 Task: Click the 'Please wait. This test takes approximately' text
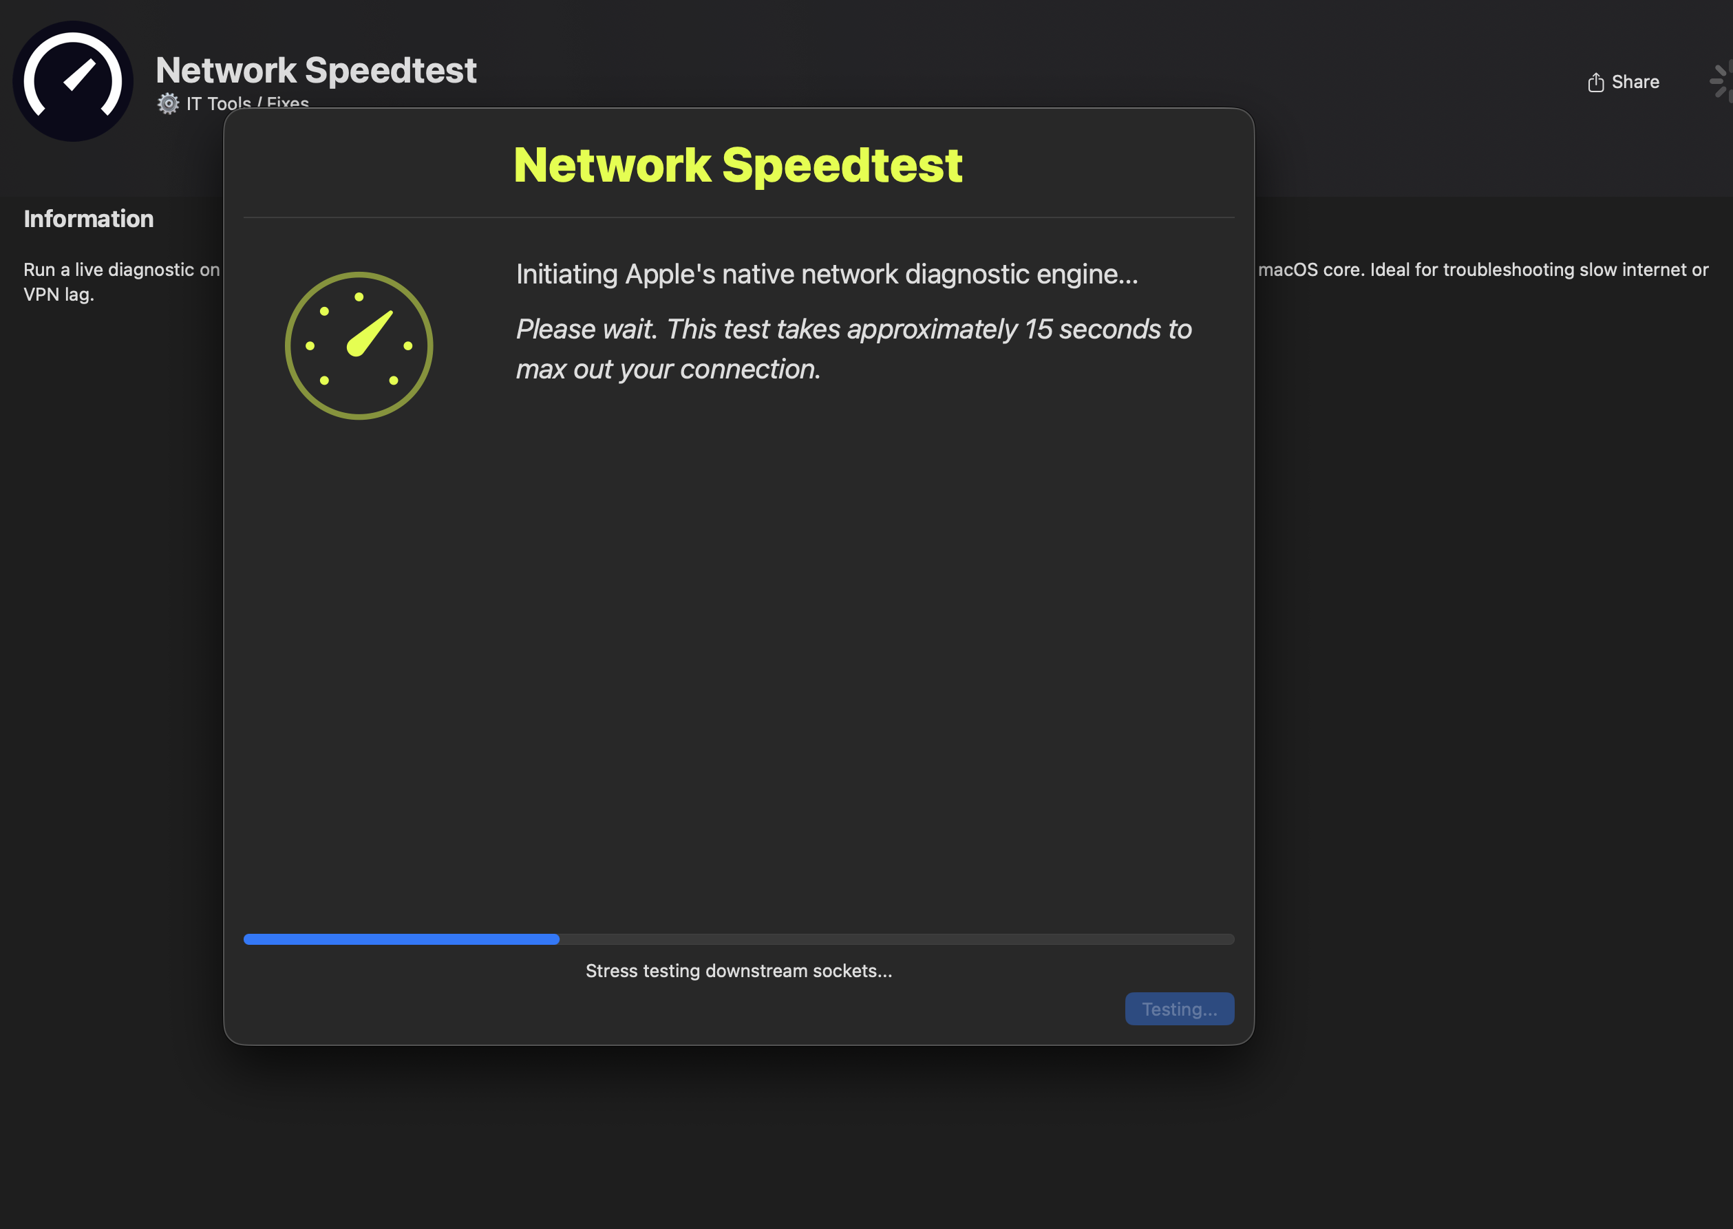click(767, 329)
